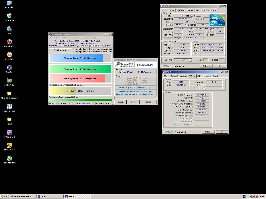The height and width of the screenshot is (199, 266).
Task: Open the www.MaxxPI.net link
Action: pos(83,103)
